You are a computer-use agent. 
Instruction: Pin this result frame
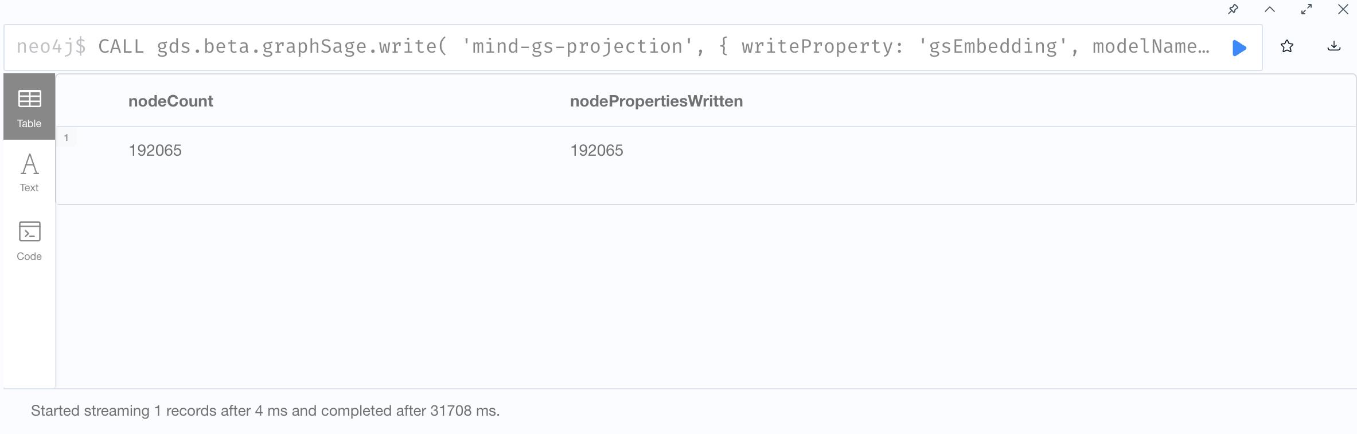click(x=1233, y=9)
